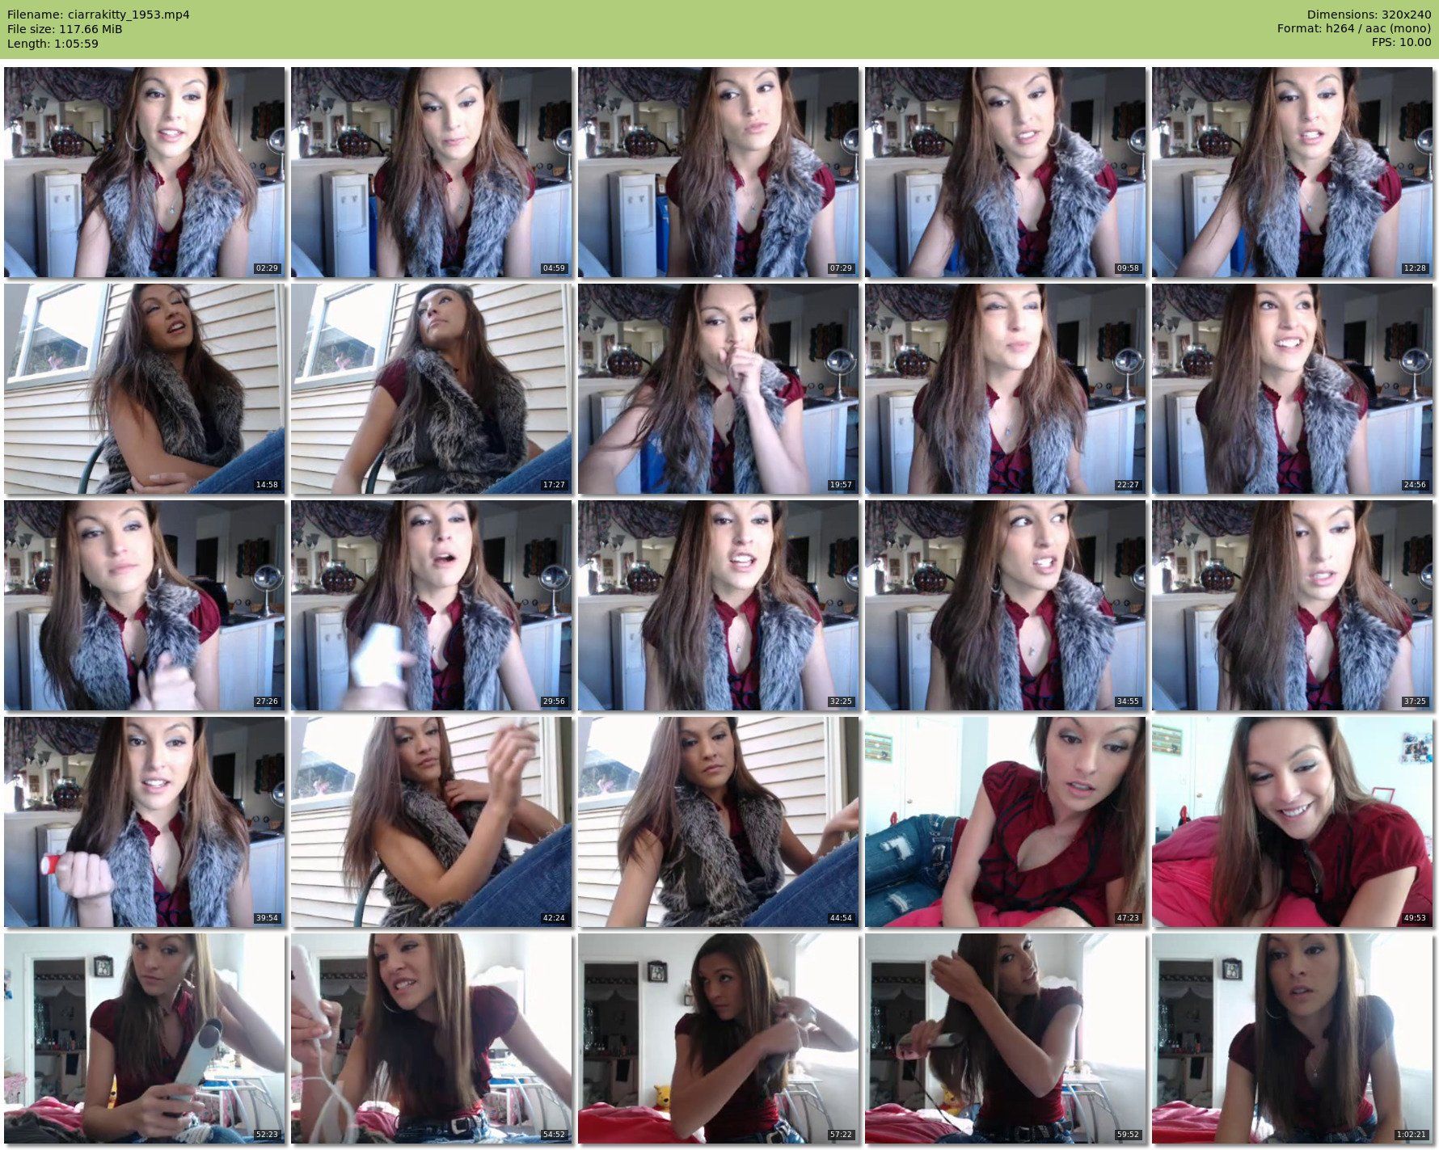Click the 'Dimensions: 320x240' text

(x=1369, y=15)
